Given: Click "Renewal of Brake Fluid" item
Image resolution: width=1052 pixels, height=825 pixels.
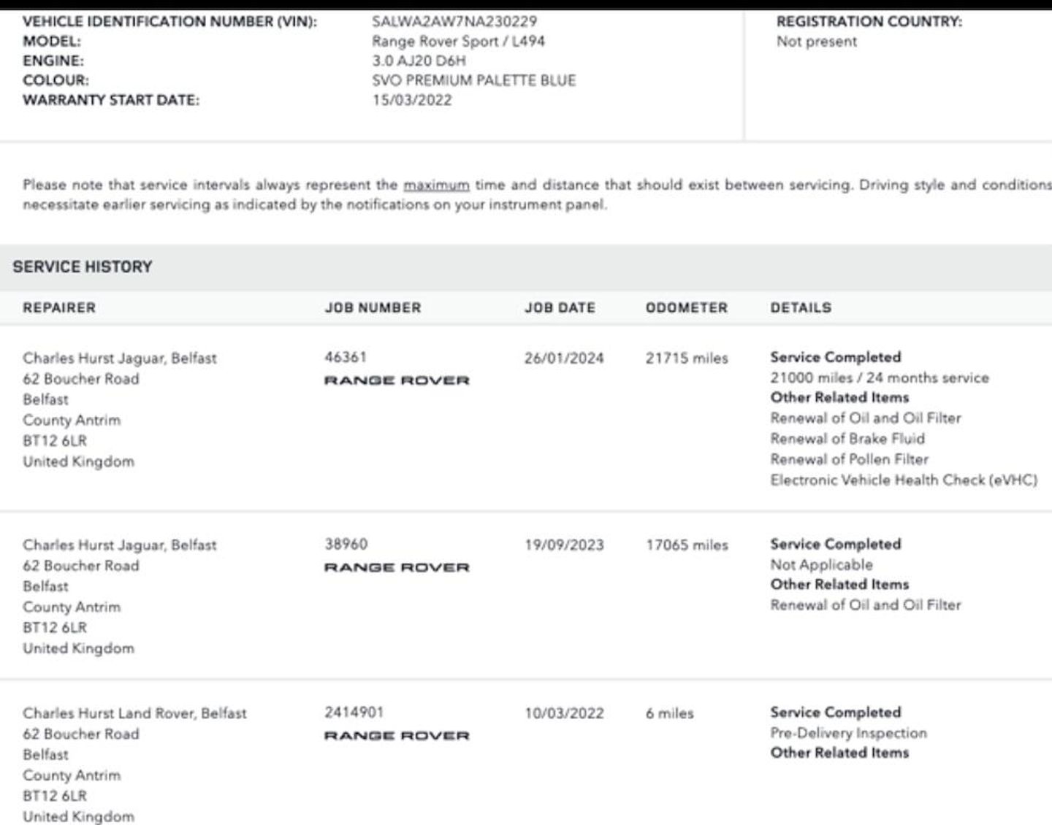Looking at the screenshot, I should pyautogui.click(x=847, y=439).
